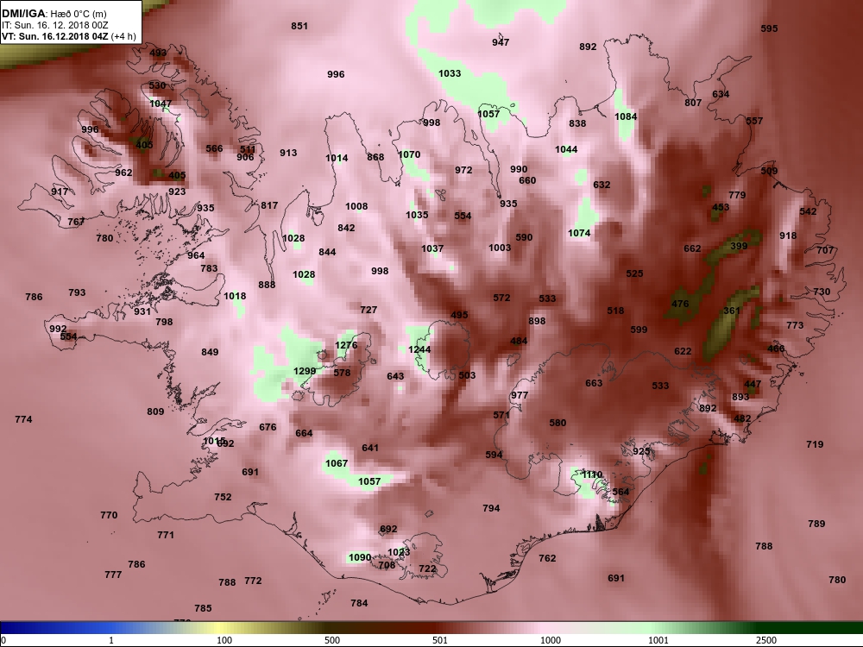
Task: Click the 'DMI/IGA: Hæð 0°C (m)' title text
Action: (x=54, y=14)
